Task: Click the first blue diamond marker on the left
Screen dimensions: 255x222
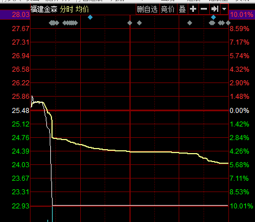Action: (x=90, y=18)
